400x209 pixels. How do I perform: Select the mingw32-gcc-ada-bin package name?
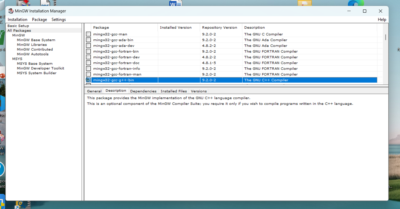pos(113,40)
